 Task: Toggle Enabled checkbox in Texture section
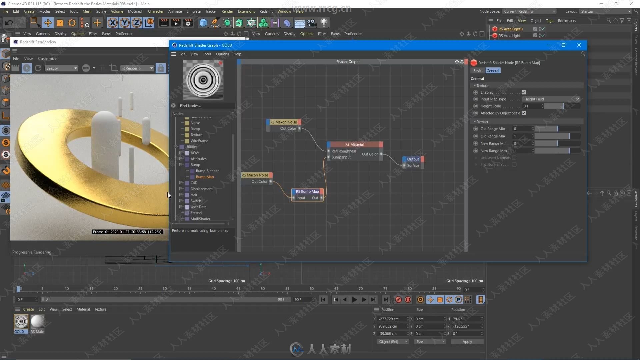point(524,92)
